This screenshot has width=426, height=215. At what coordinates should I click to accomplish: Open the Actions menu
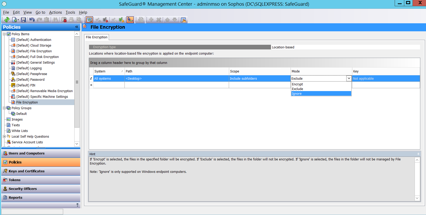pos(56,12)
